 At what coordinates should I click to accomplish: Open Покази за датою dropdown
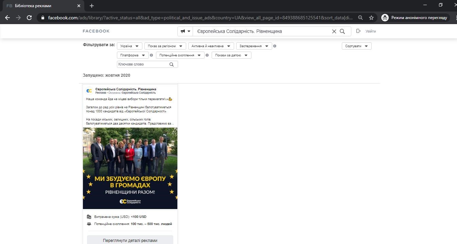click(231, 55)
